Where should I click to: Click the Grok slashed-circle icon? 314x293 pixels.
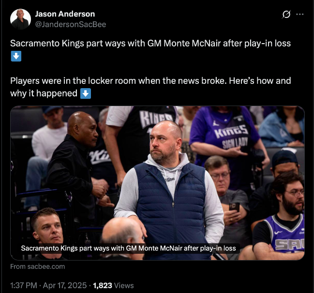pyautogui.click(x=286, y=15)
